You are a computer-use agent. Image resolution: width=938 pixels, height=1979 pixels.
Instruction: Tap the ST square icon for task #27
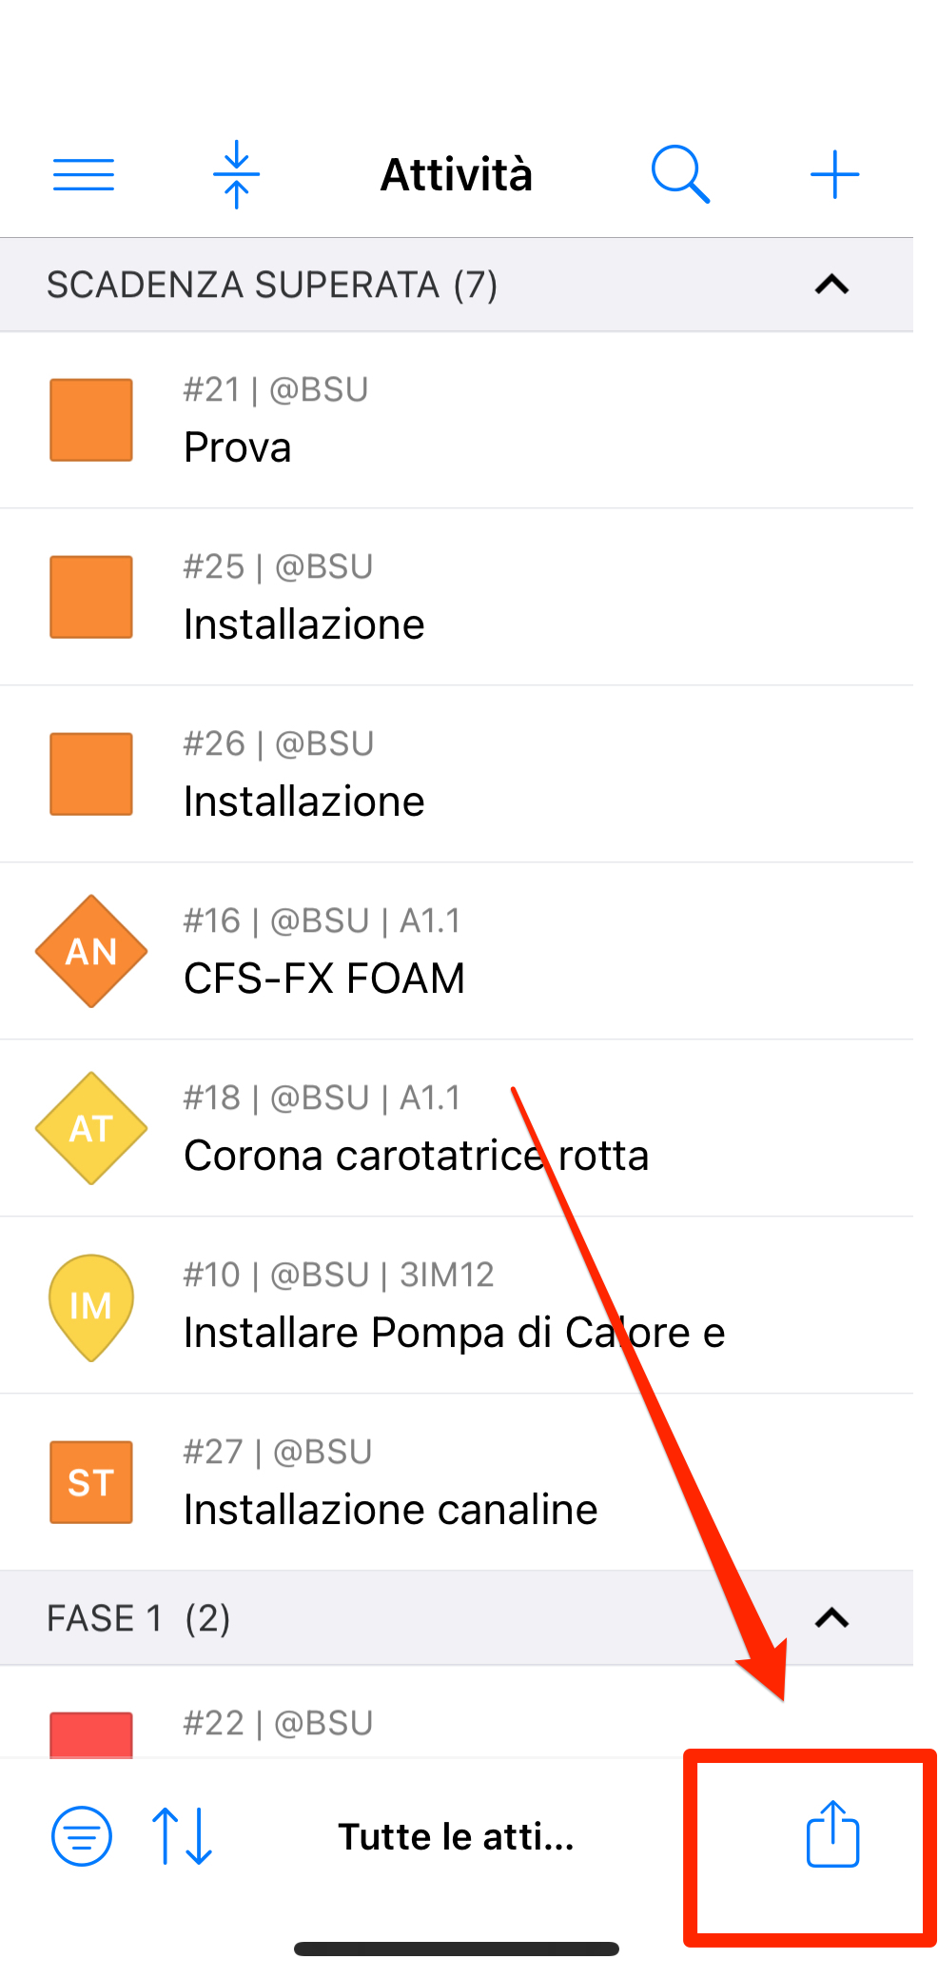coord(91,1482)
